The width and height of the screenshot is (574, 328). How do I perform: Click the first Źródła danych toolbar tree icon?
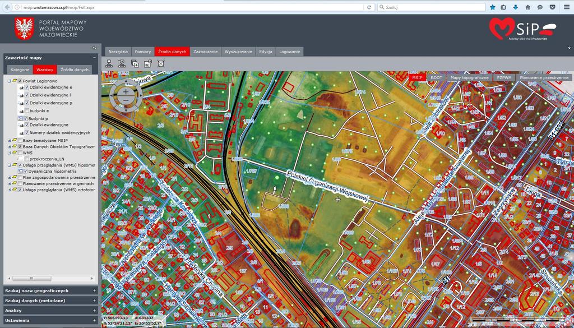(109, 63)
